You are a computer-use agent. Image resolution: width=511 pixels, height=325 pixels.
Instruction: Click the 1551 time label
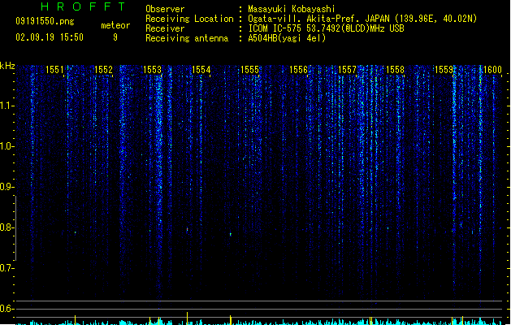point(54,70)
